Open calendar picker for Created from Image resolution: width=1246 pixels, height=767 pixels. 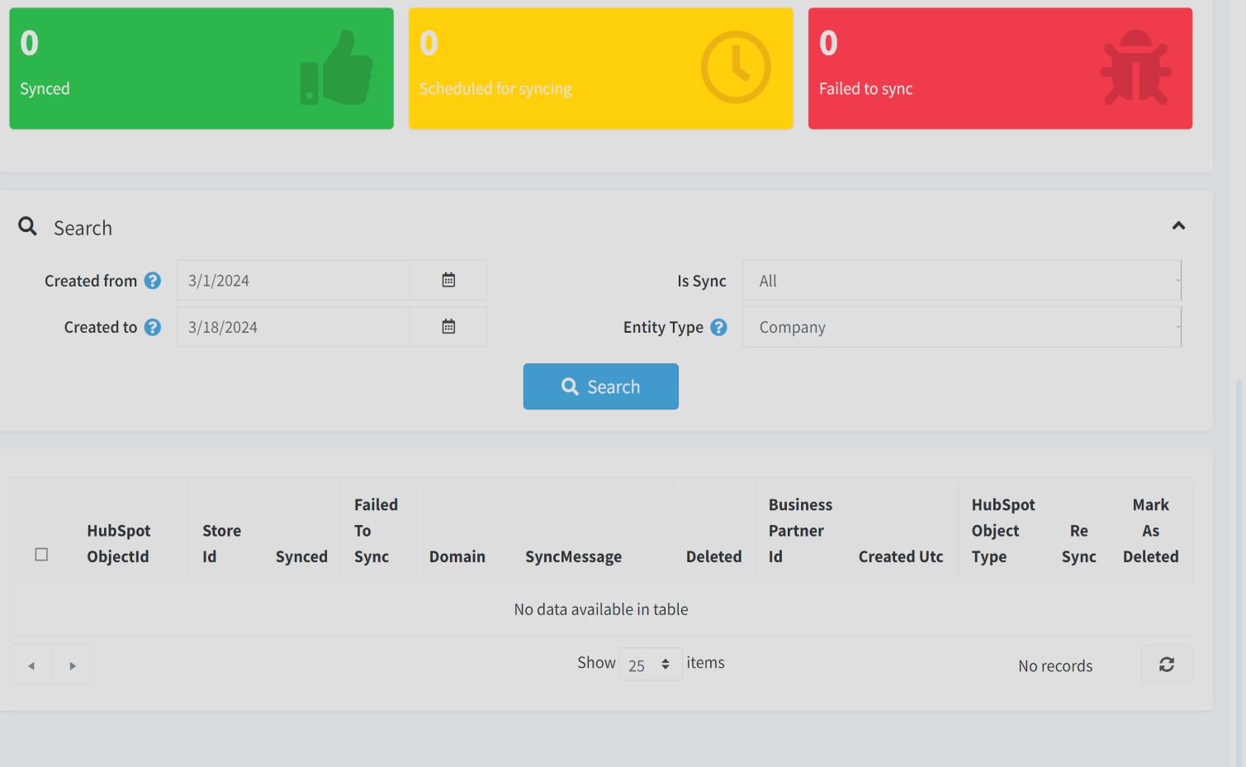coord(448,280)
